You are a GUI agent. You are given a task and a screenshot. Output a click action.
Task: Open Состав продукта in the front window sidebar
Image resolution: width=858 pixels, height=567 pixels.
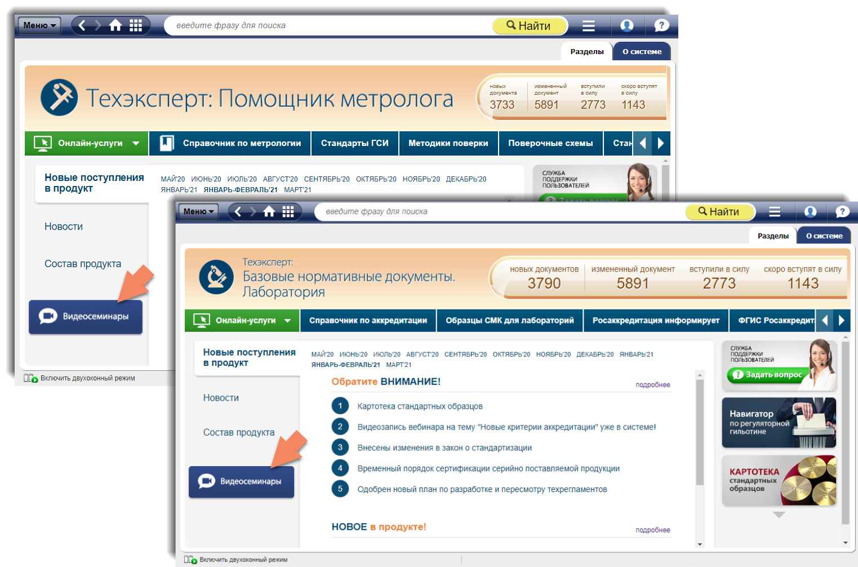[239, 432]
